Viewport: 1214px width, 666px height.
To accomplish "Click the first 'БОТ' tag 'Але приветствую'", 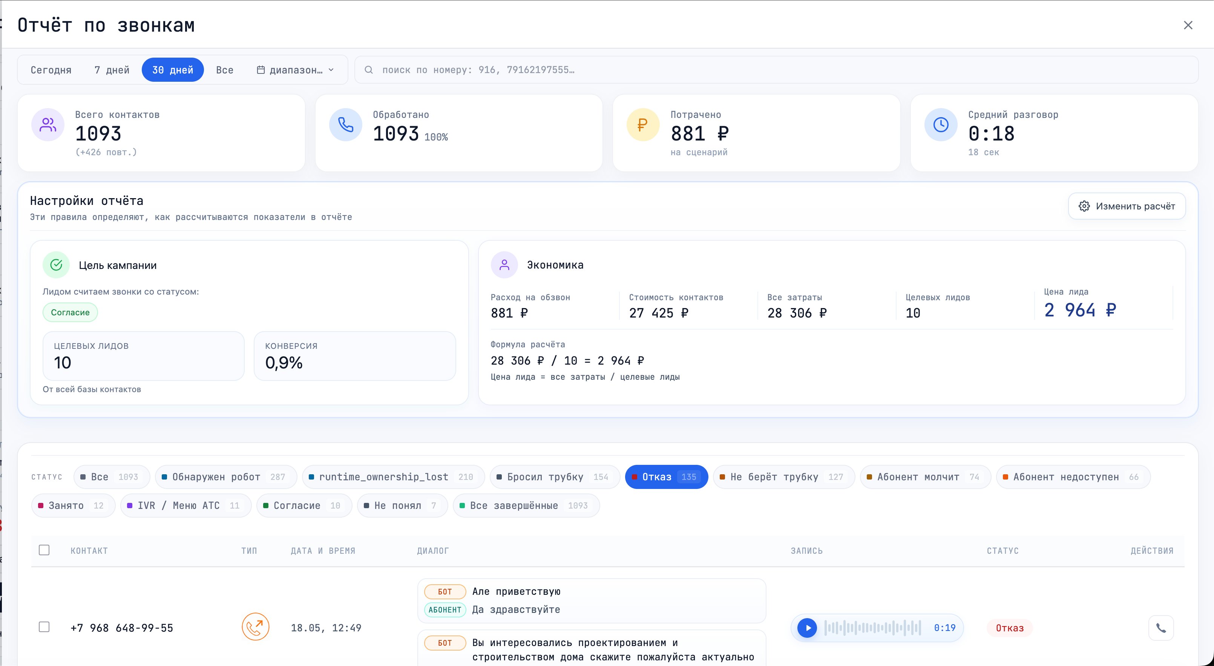I will pyautogui.click(x=445, y=591).
